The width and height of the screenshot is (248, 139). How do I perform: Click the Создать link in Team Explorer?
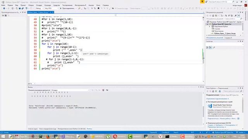(x=210, y=125)
